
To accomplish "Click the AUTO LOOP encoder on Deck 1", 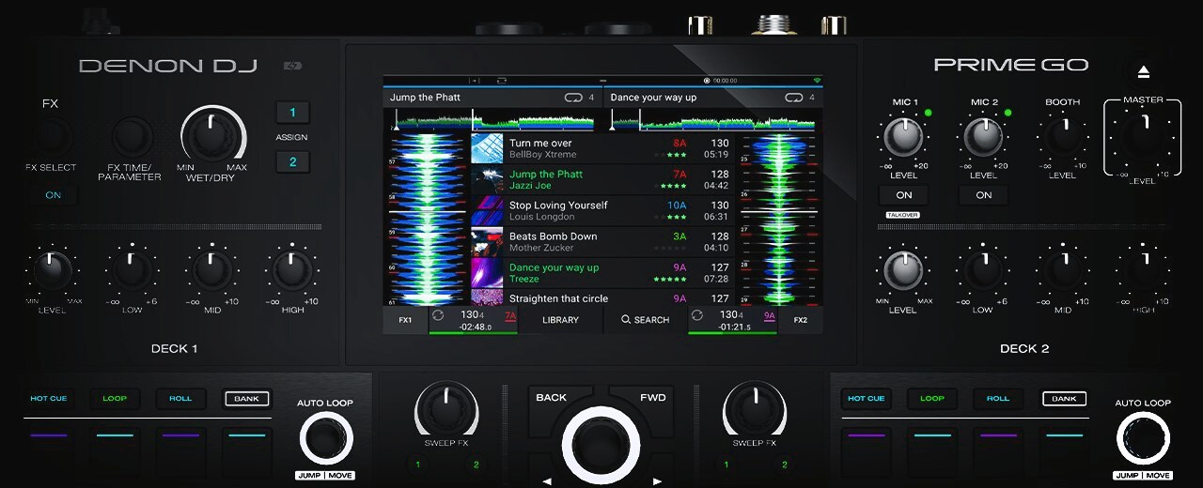I will click(x=326, y=438).
